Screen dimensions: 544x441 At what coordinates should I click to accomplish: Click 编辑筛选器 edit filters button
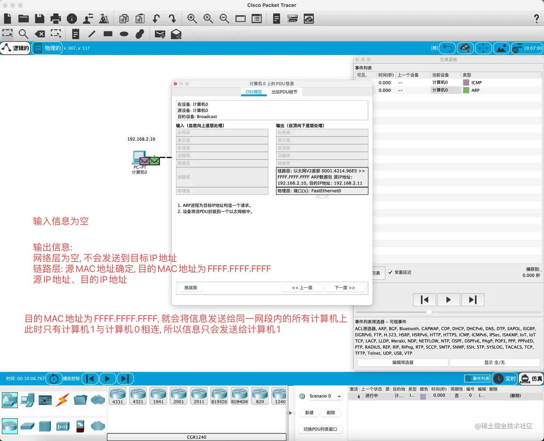tap(403, 363)
